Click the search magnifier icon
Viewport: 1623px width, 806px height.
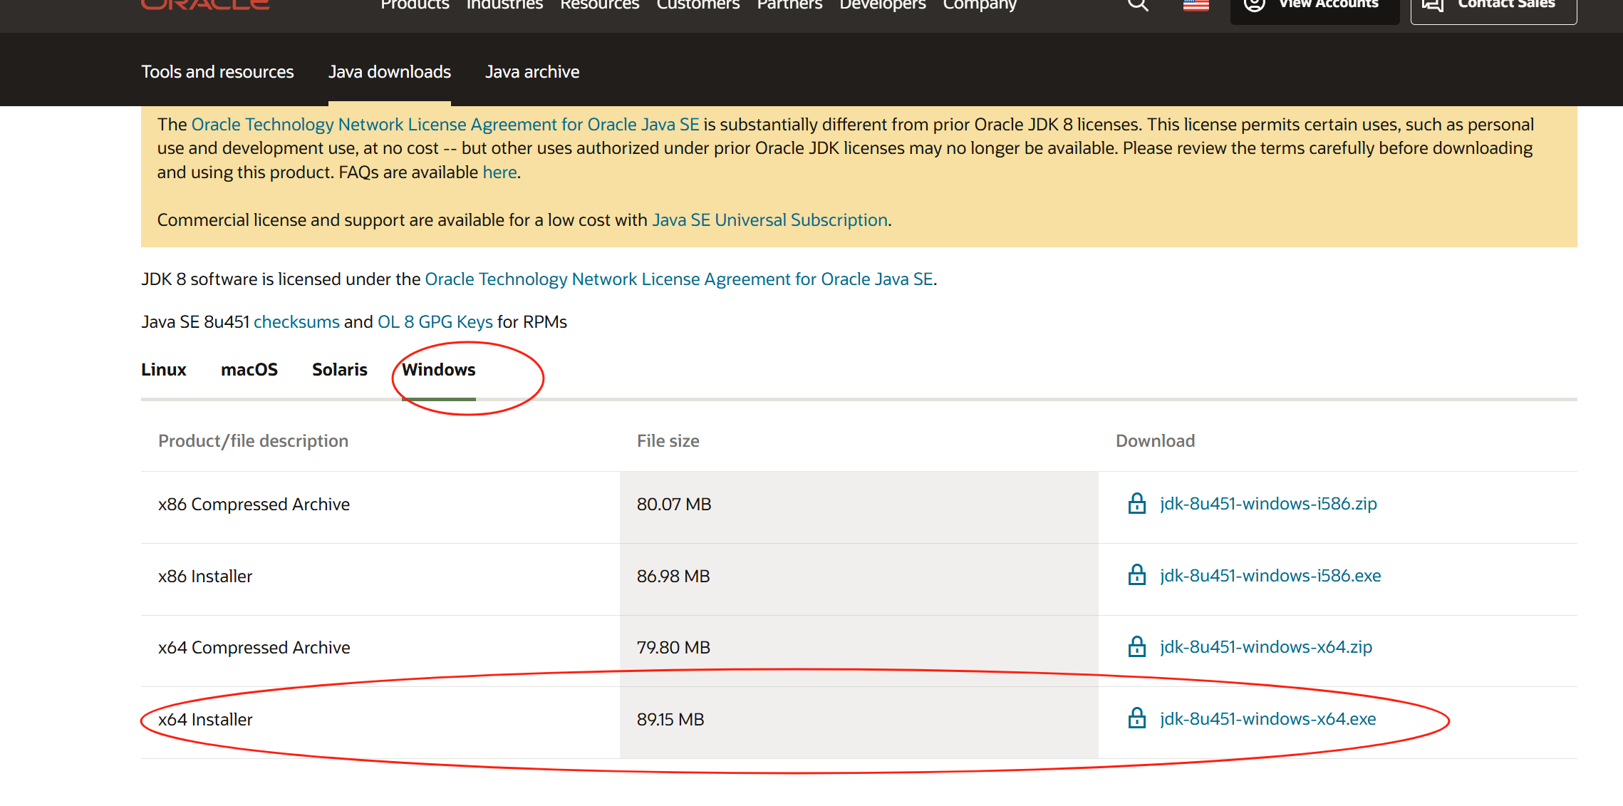(x=1138, y=4)
